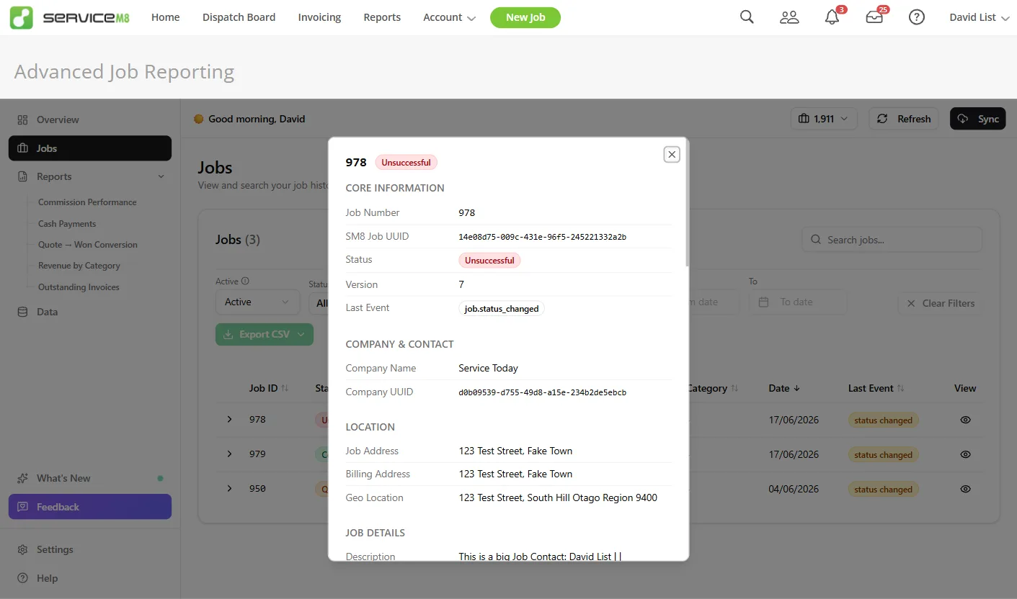
Task: View job 950 with the eye icon
Action: click(965, 489)
